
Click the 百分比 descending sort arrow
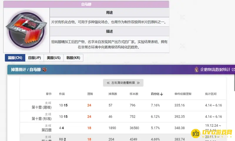point(161,94)
